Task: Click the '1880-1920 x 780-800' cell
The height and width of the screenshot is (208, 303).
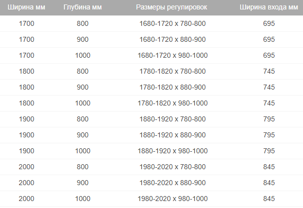Action: (x=172, y=119)
